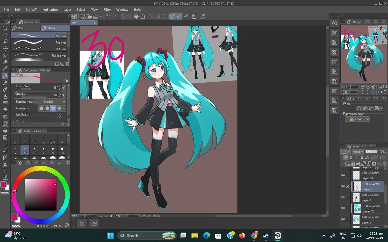This screenshot has height=242, width=388.
Task: Click the Undo arrow in command bar
Action: click(x=108, y=16)
